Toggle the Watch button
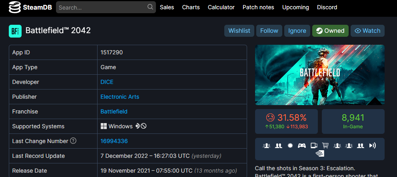This screenshot has width=397, height=177. pos(368,31)
